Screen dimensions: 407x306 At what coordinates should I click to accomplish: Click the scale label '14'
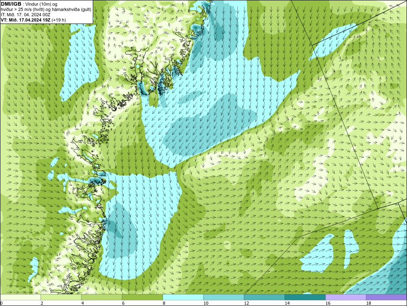(287, 303)
